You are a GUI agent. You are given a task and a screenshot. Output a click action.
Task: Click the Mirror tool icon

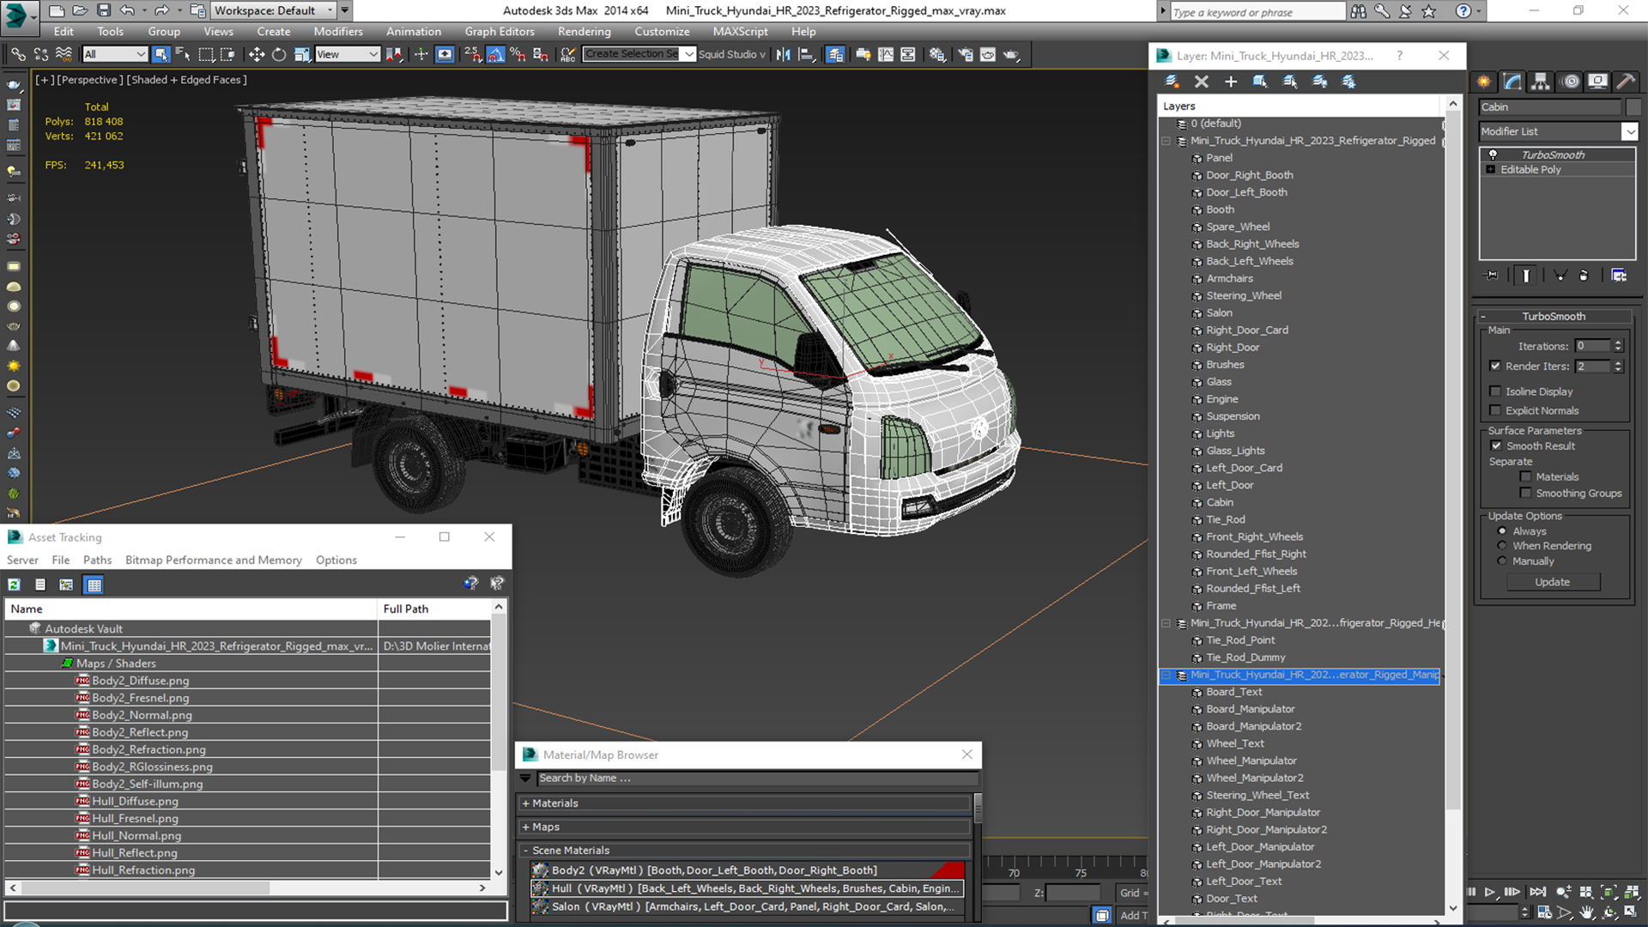click(783, 54)
